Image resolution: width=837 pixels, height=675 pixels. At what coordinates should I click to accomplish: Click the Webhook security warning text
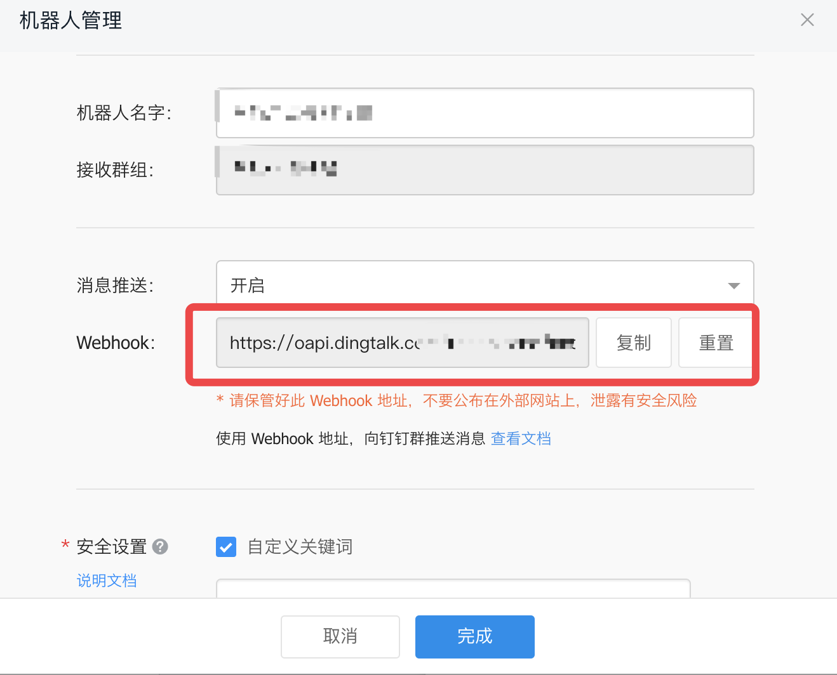457,400
